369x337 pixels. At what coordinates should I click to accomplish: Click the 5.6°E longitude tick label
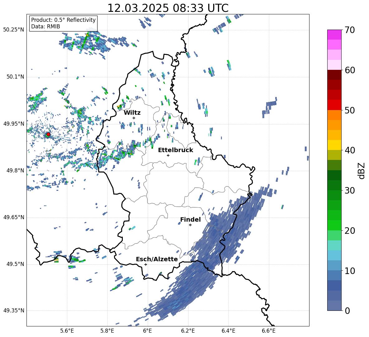point(67,331)
